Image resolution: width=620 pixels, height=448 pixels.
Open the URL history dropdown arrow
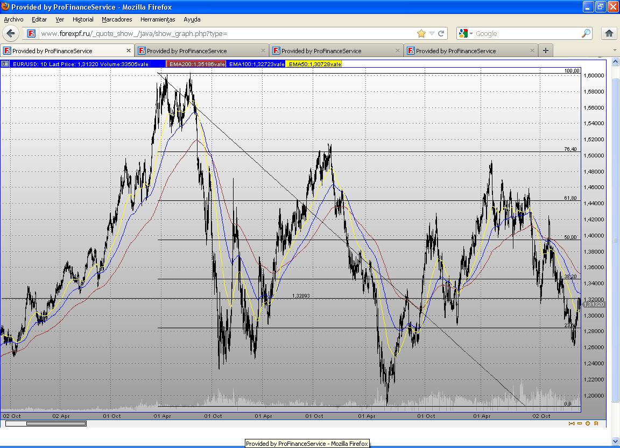[432, 33]
